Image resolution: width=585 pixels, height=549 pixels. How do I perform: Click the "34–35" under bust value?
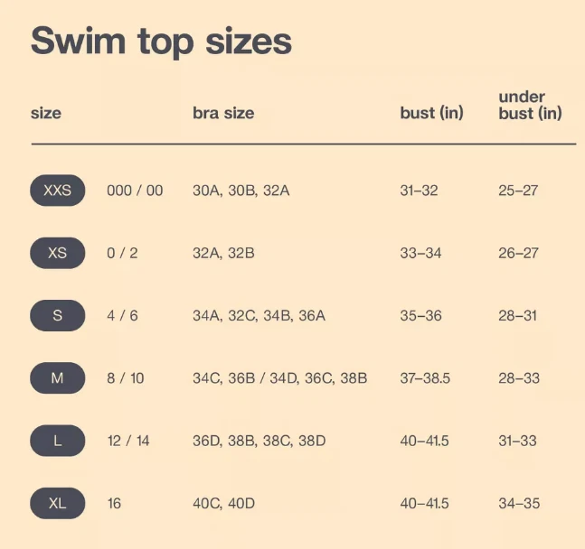(519, 503)
